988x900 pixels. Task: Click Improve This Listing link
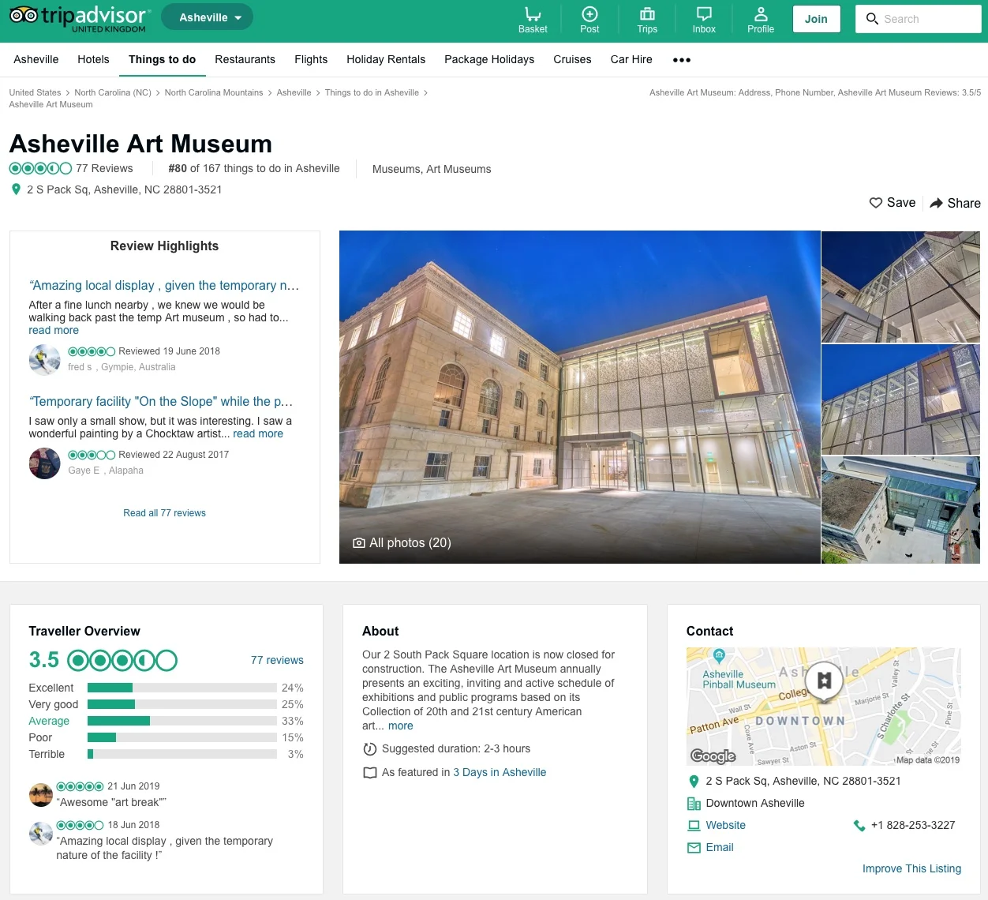(911, 869)
